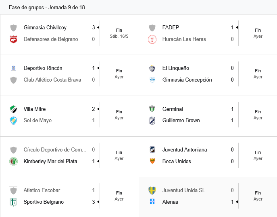The width and height of the screenshot is (277, 217).
Task: Click the Huracán Las Heras club logo
Action: (x=152, y=39)
